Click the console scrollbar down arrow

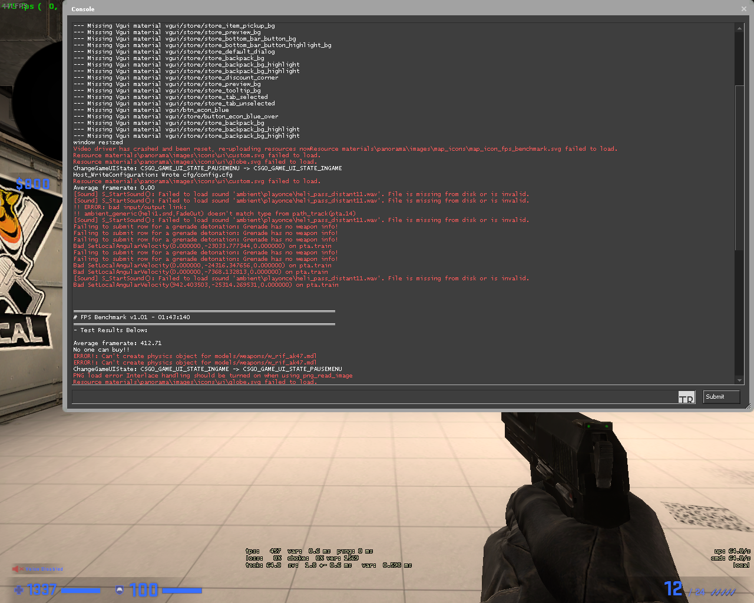(x=739, y=380)
